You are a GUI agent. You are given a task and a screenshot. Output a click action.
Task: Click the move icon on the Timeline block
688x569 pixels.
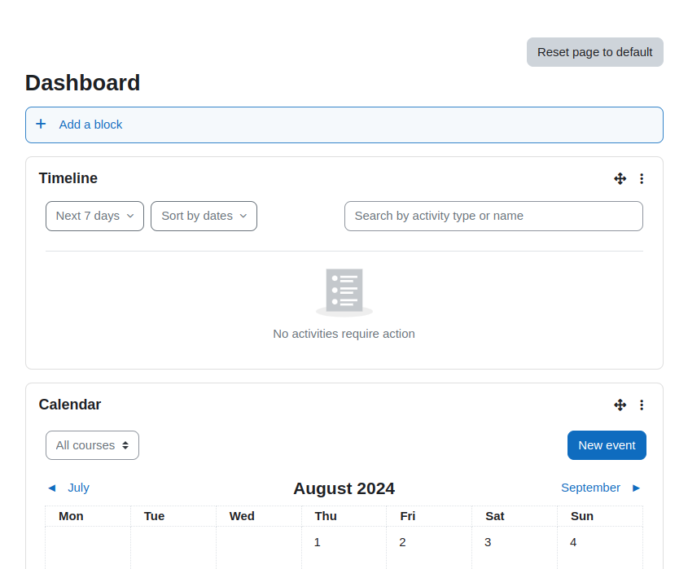pyautogui.click(x=620, y=178)
